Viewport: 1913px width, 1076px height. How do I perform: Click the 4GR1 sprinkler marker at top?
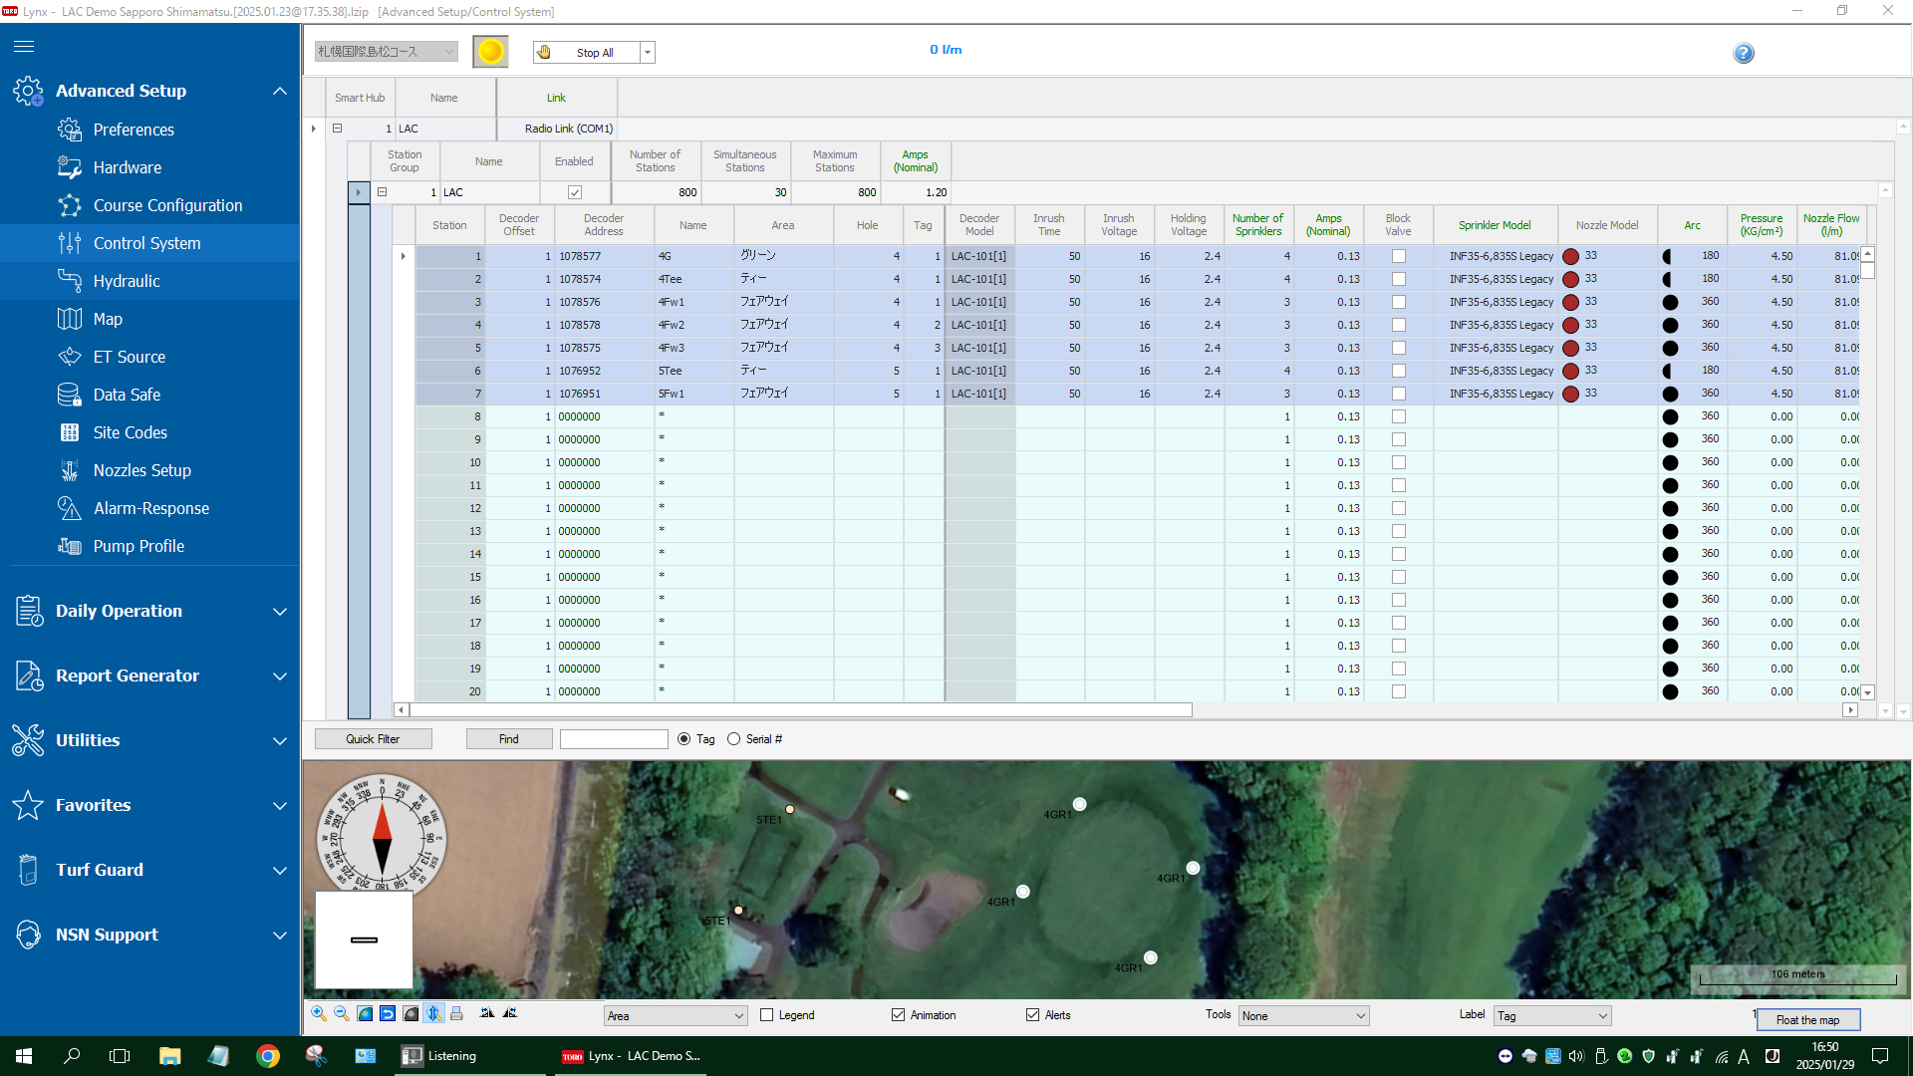pyautogui.click(x=1079, y=804)
